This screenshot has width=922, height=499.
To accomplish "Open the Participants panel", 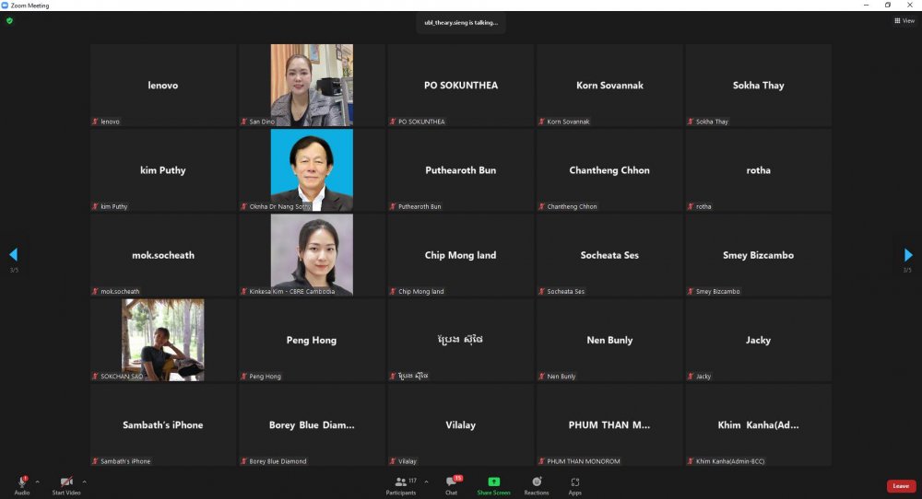I will coord(400,482).
